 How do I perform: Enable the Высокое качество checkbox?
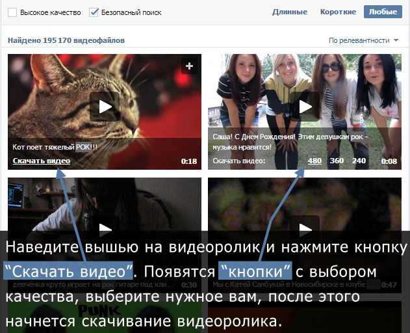click(x=12, y=12)
